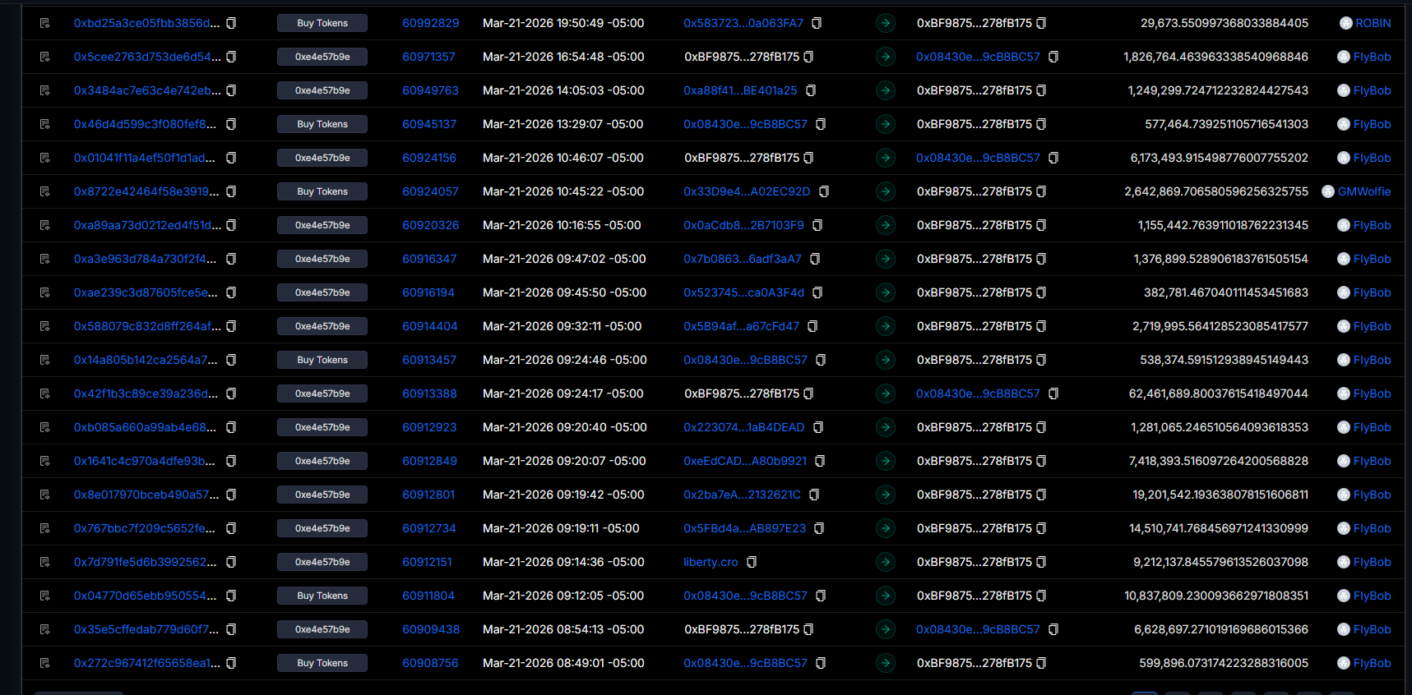Viewport: 1412px width, 695px height.
Task: Open the ROBIN token link
Action: pyautogui.click(x=1373, y=23)
